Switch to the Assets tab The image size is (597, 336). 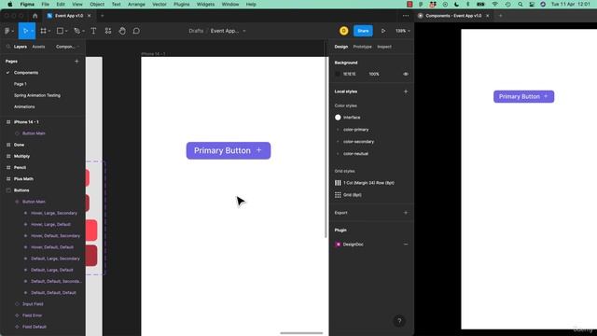(x=38, y=47)
